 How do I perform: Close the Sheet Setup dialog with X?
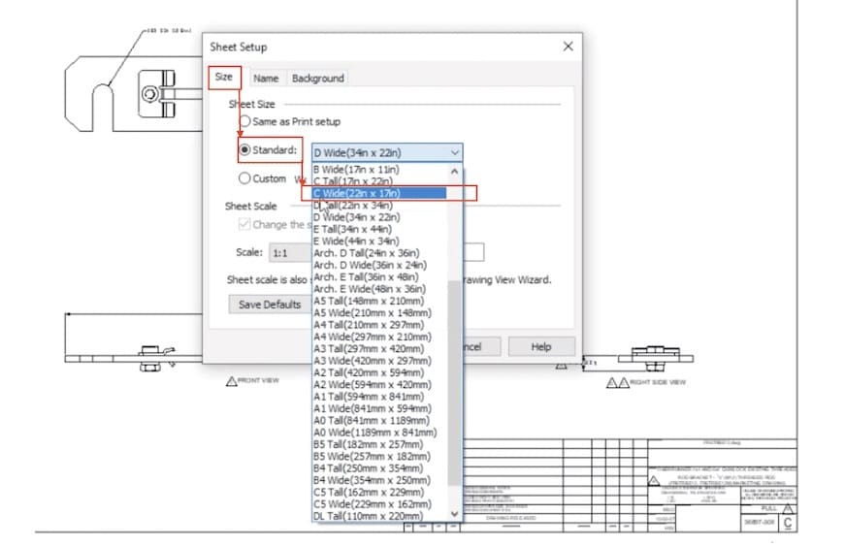point(568,47)
